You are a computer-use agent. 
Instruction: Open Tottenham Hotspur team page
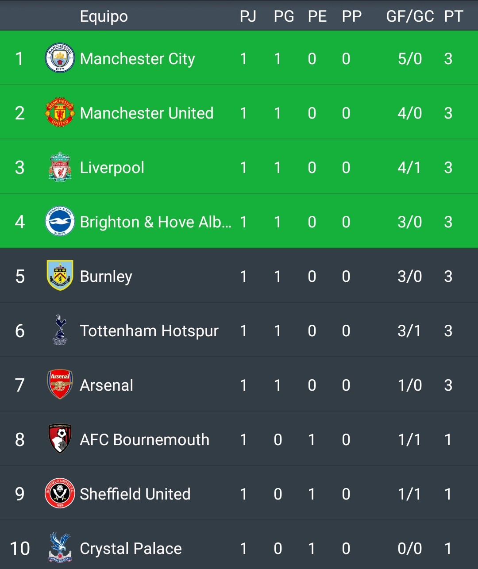[149, 331]
